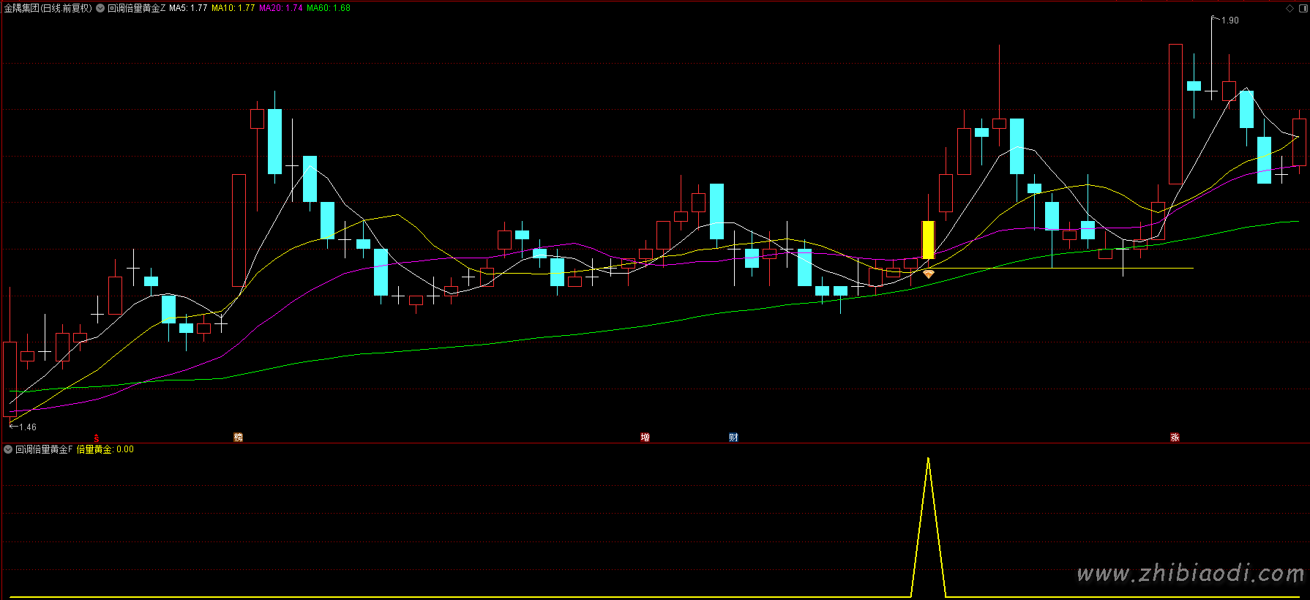1310x600 pixels.
Task: Select the yellow highlighted candlestick
Action: pyautogui.click(x=928, y=239)
